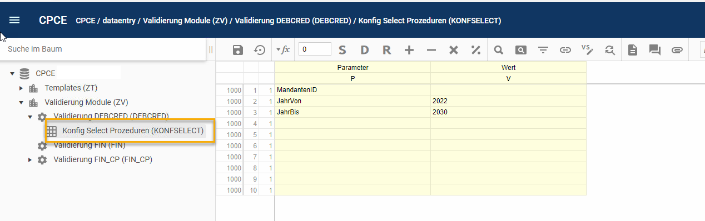The image size is (705, 221).
Task: Click the S toolbar button
Action: click(x=342, y=50)
